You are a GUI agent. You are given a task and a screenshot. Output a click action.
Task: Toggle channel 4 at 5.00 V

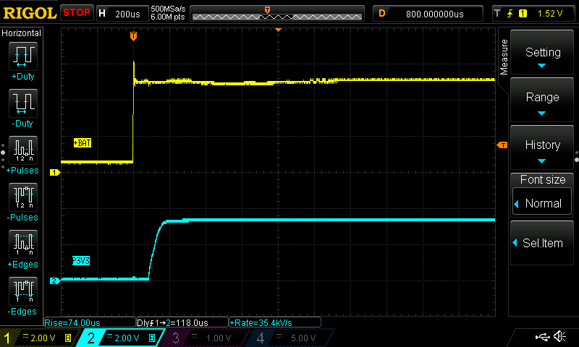(290, 338)
